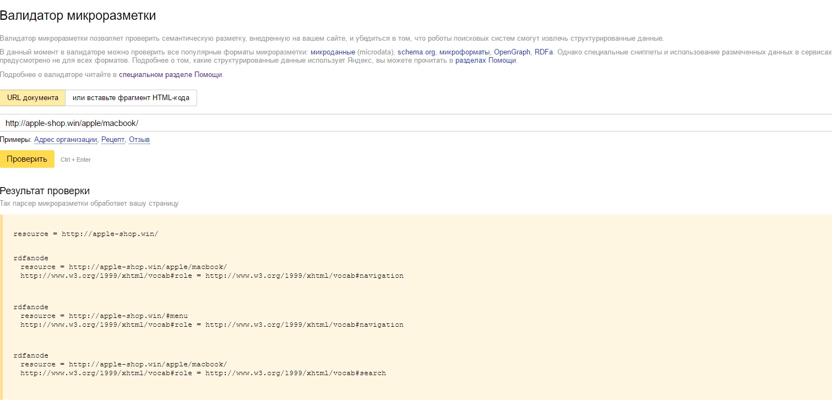Load the Адрес организации example
Screen dimensions: 832x401
66,140
